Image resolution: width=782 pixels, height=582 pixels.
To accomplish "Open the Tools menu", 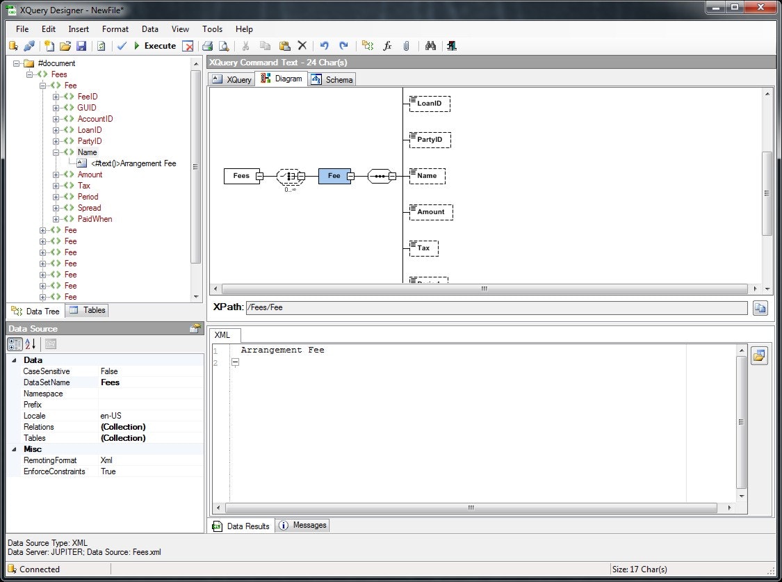I will point(212,29).
